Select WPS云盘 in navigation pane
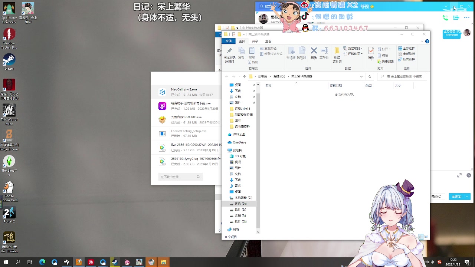475x267 pixels. pyautogui.click(x=236, y=135)
